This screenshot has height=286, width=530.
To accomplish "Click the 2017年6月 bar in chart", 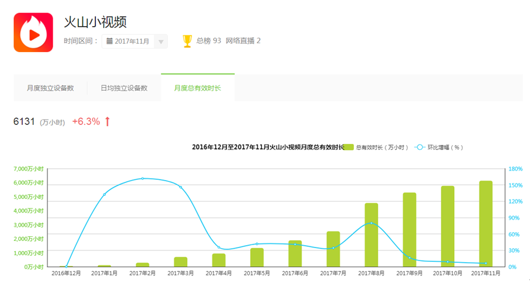I will click(295, 253).
